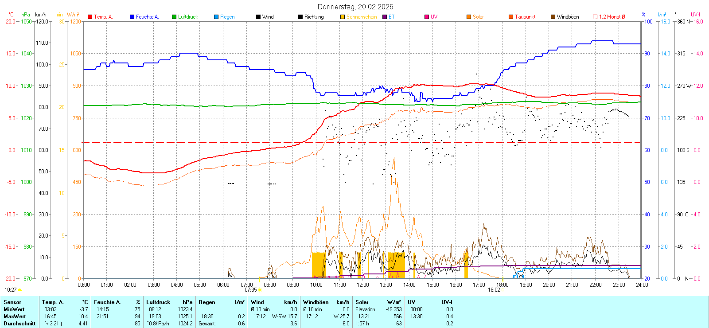Toggle the 1.2 Monat-Ø empty legend box
Screen dimensions: 709x328
click(595, 17)
